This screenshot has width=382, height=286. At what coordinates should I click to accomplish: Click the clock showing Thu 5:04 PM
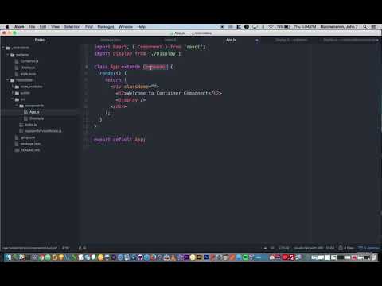click(305, 27)
